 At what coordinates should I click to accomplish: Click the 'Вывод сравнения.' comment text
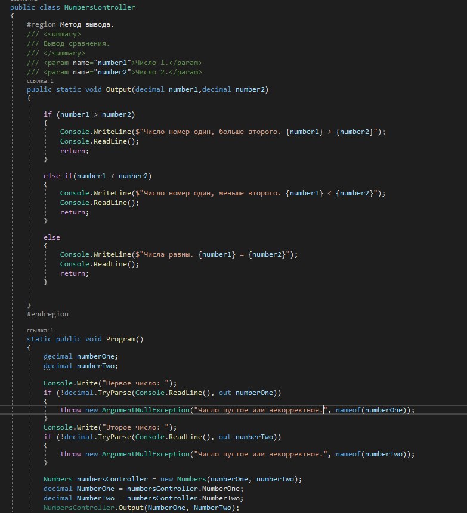click(x=76, y=43)
